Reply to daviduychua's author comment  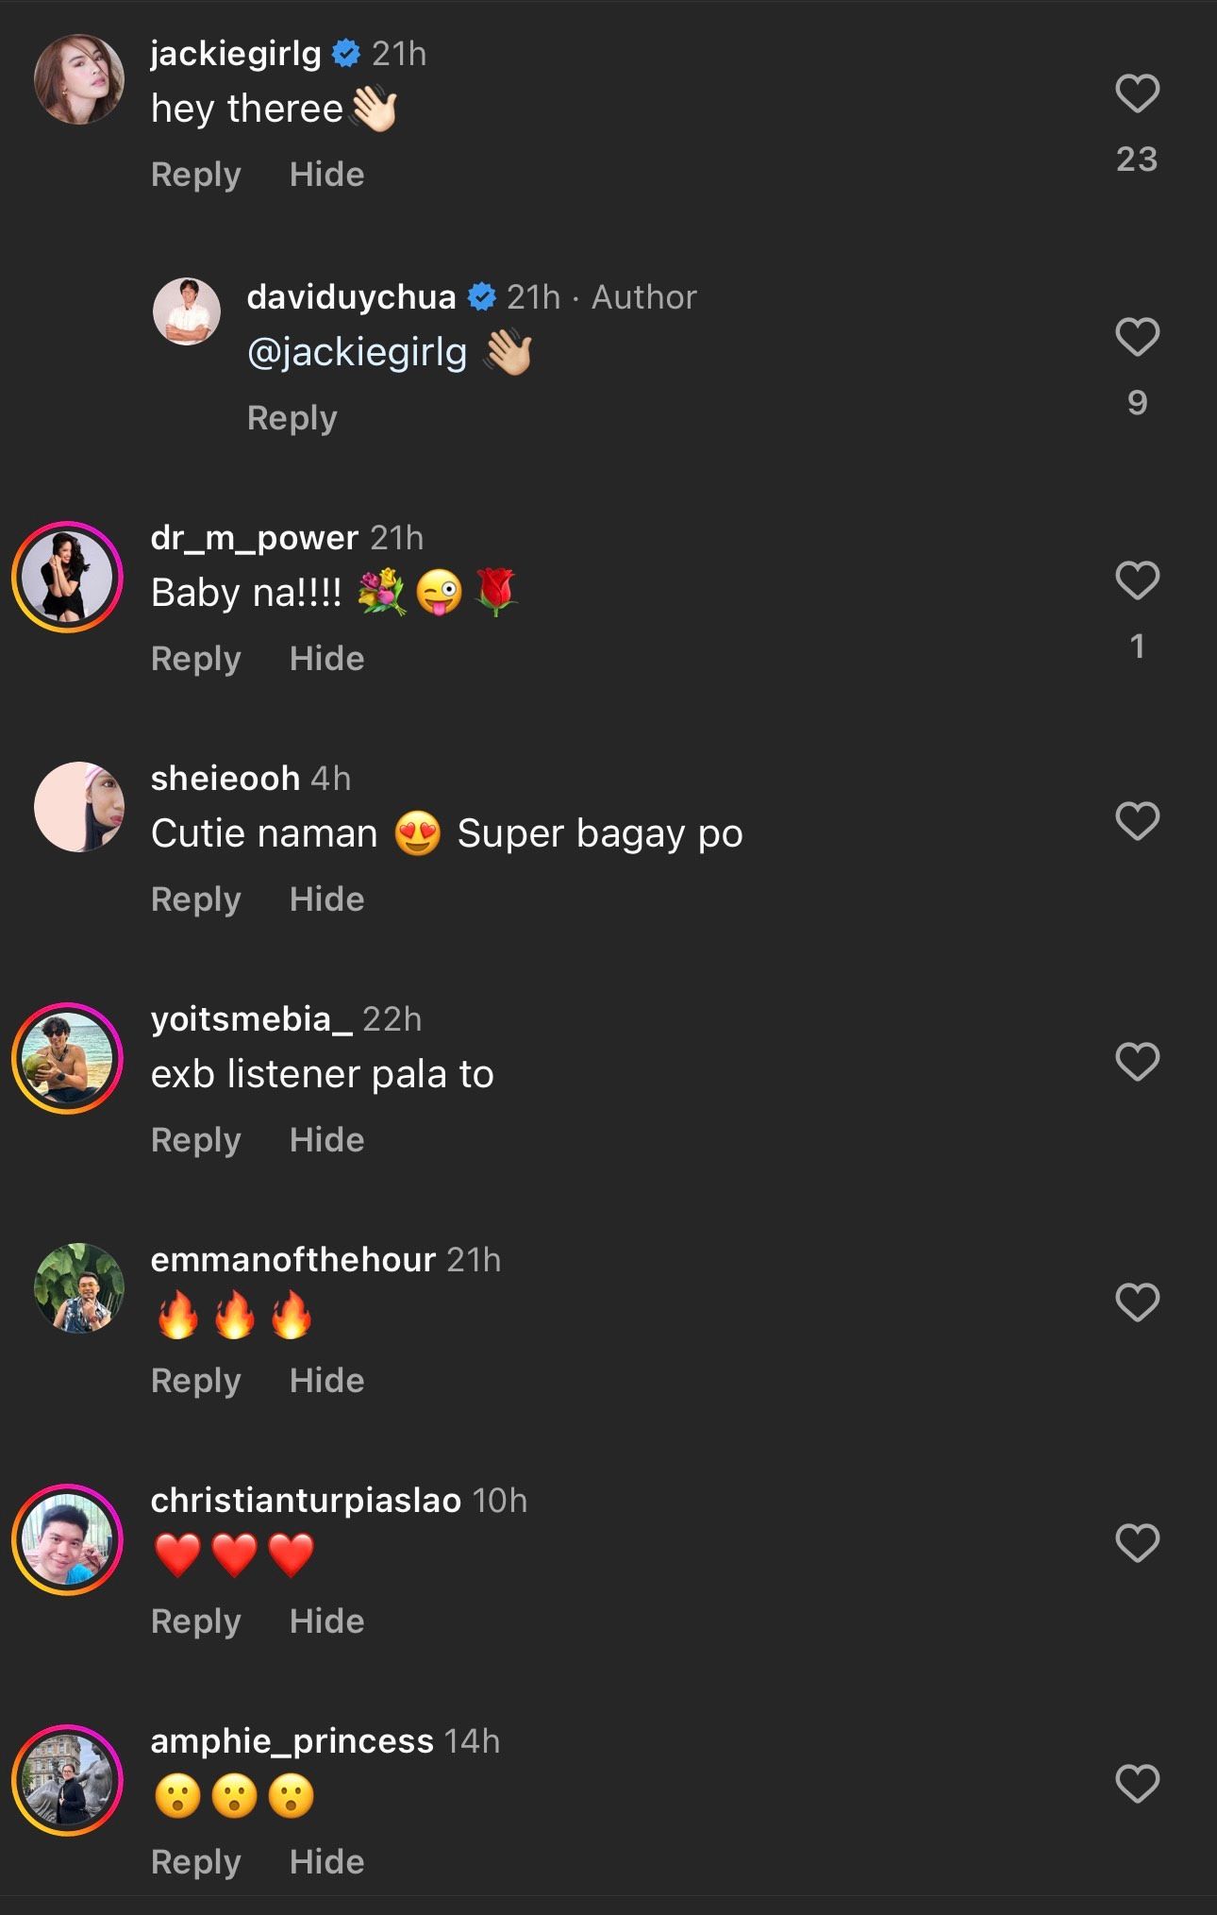(292, 418)
